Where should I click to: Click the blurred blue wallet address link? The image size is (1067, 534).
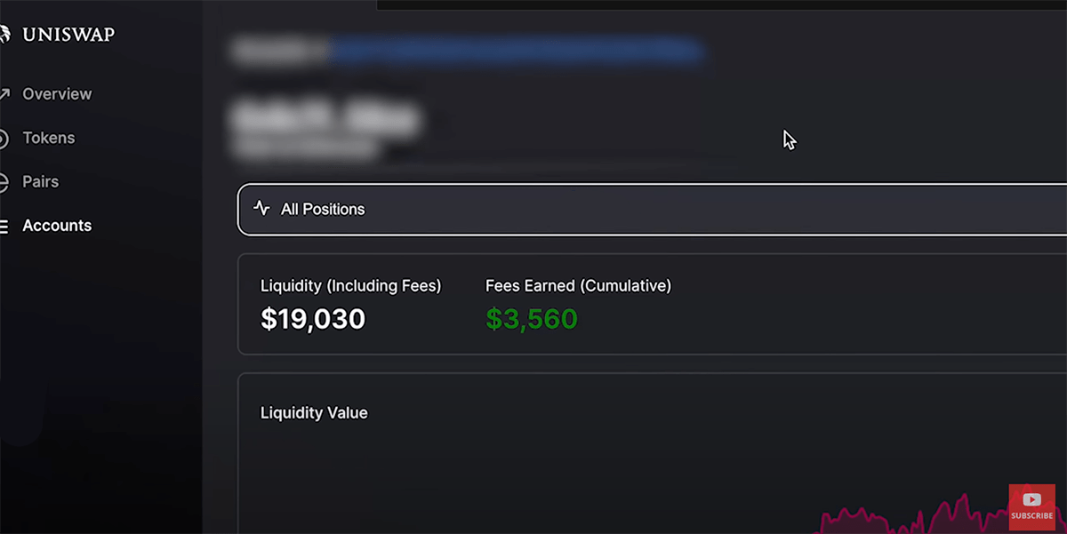click(517, 51)
